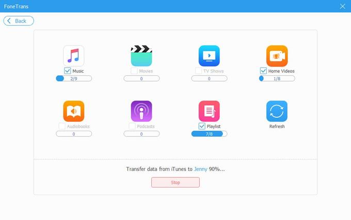Viewport: 351px width, 220px height.
Task: Click the Audiobooks icon
Action: tap(74, 111)
